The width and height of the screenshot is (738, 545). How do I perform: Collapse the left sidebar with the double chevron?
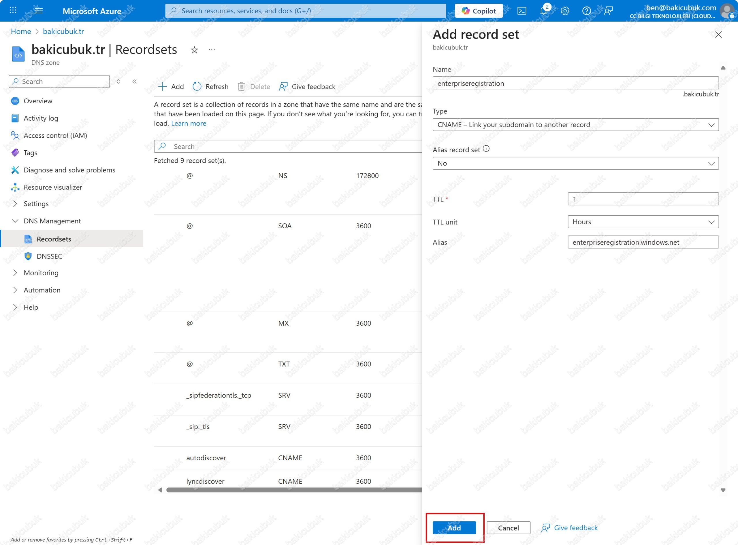pyautogui.click(x=134, y=81)
